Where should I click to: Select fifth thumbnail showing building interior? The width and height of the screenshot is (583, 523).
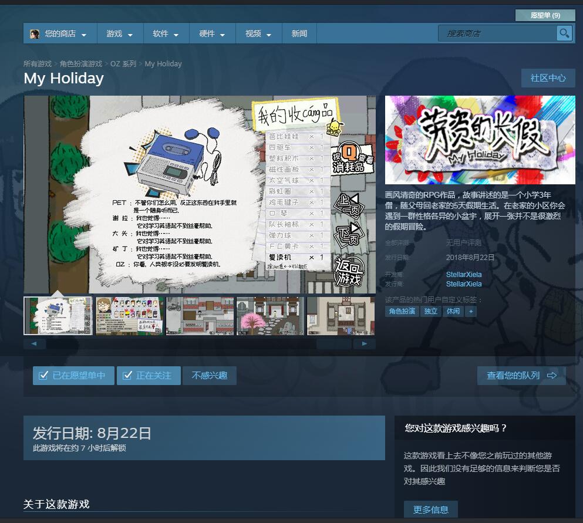pyautogui.click(x=341, y=316)
